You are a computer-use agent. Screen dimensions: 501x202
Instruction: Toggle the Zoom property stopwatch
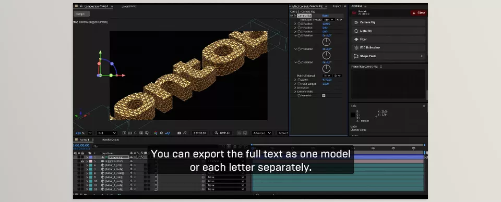[299, 80]
